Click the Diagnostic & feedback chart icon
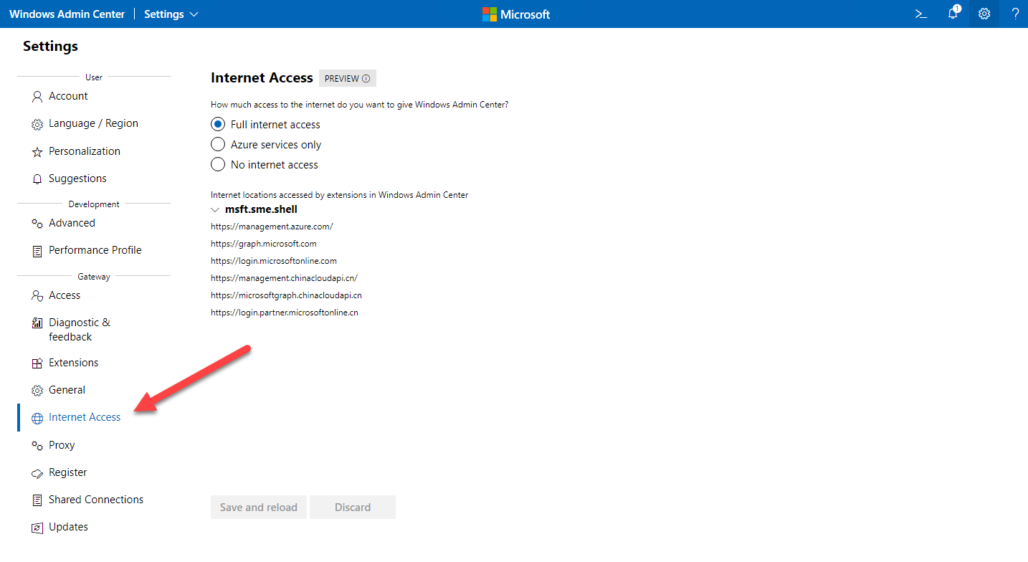Image resolution: width=1028 pixels, height=562 pixels. pos(37,323)
